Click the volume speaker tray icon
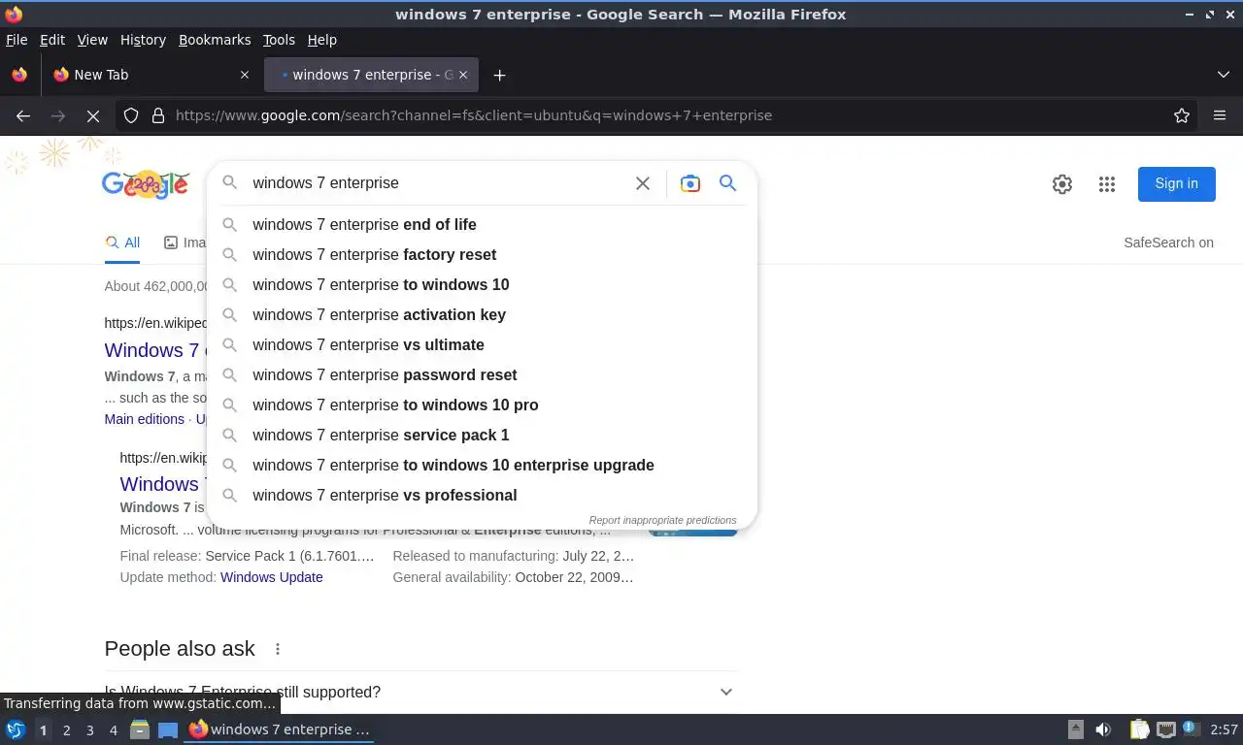1243x745 pixels. click(1103, 729)
